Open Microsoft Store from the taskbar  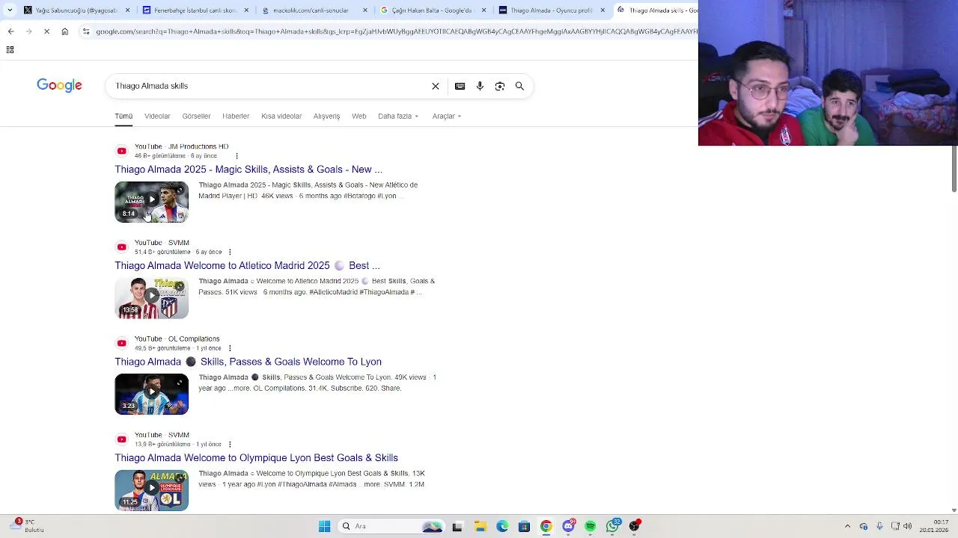tap(524, 527)
